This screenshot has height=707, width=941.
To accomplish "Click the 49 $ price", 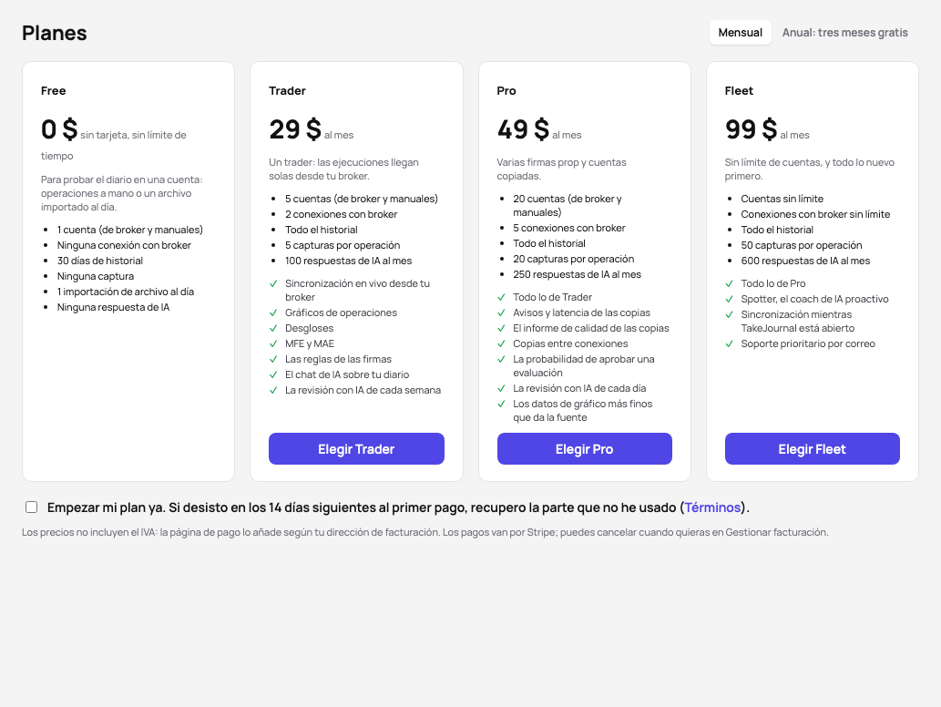I will pos(523,129).
